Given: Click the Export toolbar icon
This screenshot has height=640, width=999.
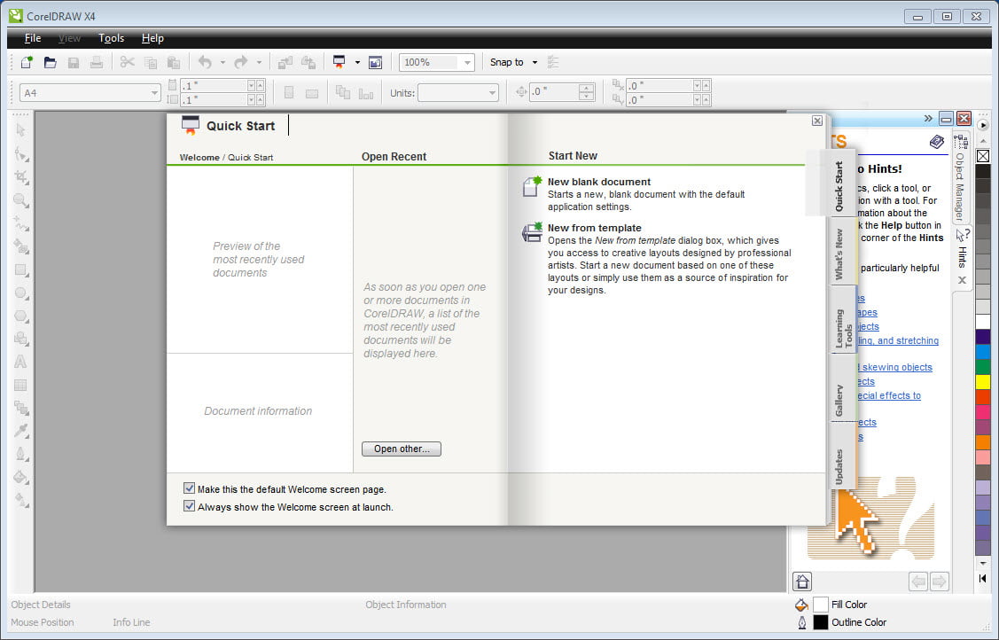Looking at the screenshot, I should (308, 62).
